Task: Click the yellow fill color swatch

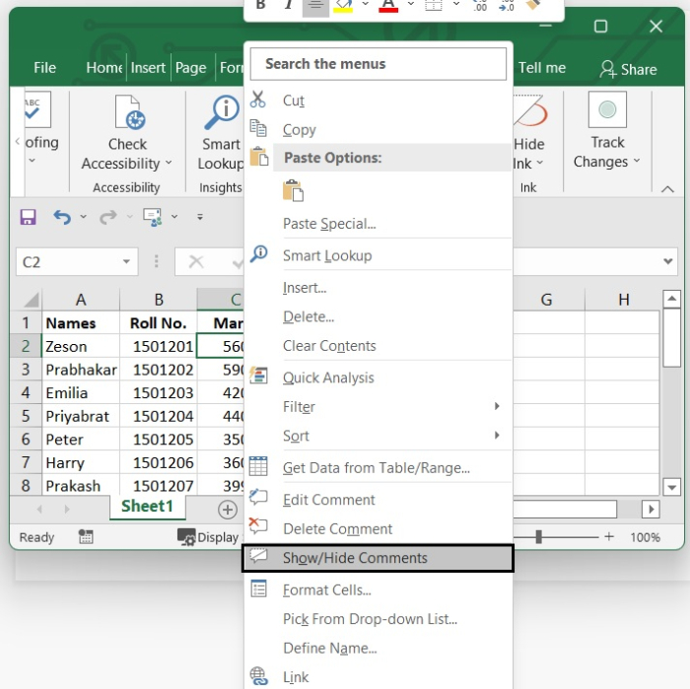Action: pos(343,10)
